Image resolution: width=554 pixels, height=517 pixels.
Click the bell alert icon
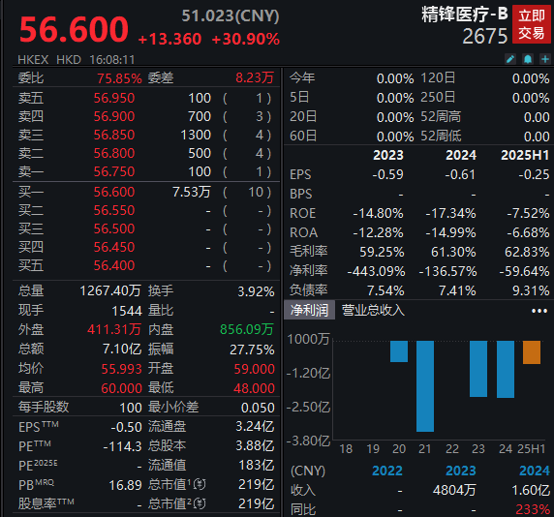[x=528, y=59]
